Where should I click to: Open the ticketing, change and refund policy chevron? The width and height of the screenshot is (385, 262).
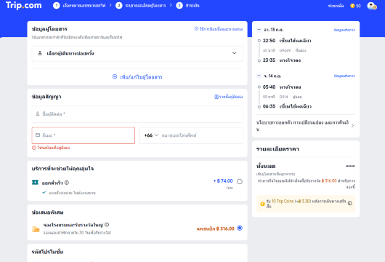(352, 126)
